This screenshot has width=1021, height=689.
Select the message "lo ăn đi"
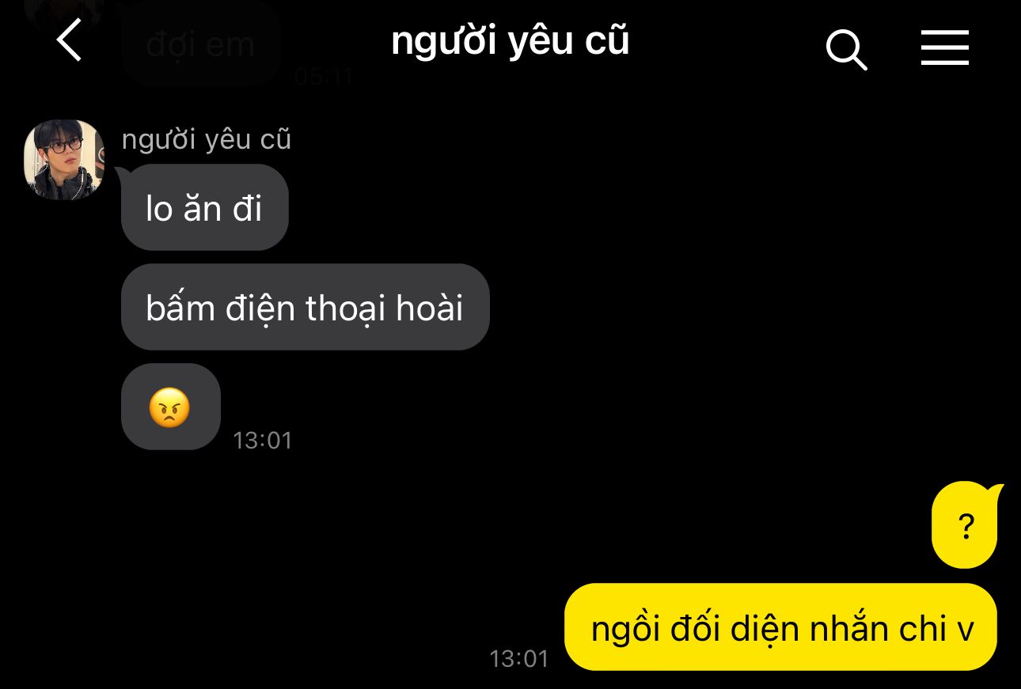click(205, 207)
